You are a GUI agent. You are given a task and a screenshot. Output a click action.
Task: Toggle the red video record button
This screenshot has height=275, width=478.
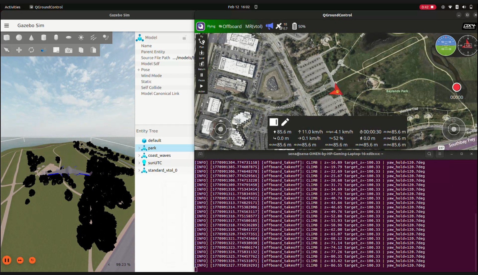click(x=456, y=87)
